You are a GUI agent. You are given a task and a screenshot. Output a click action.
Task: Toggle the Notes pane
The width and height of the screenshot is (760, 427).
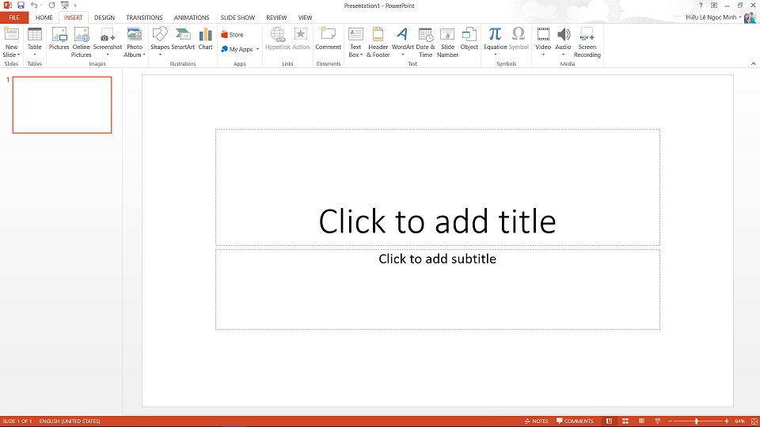pos(537,421)
